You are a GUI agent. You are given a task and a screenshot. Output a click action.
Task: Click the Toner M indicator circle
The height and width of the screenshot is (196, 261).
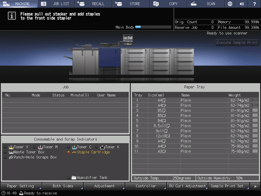pyautogui.click(x=34, y=147)
